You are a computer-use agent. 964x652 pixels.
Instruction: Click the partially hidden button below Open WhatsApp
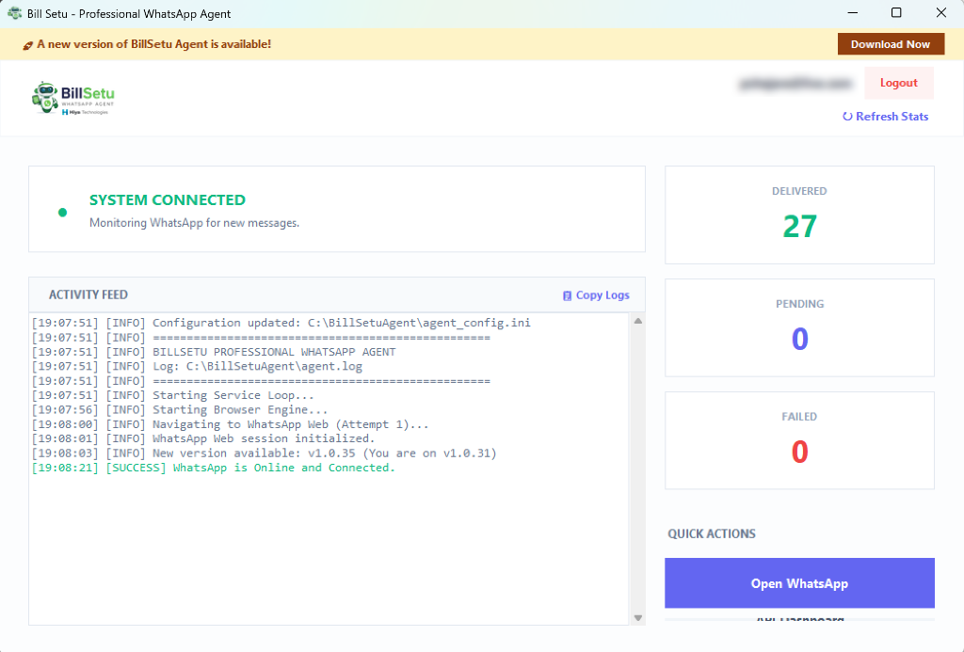[799, 618]
